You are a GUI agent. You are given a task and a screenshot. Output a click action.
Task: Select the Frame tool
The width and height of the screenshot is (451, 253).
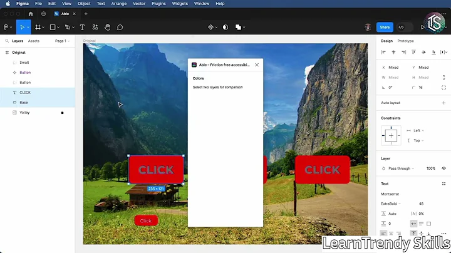[38, 27]
